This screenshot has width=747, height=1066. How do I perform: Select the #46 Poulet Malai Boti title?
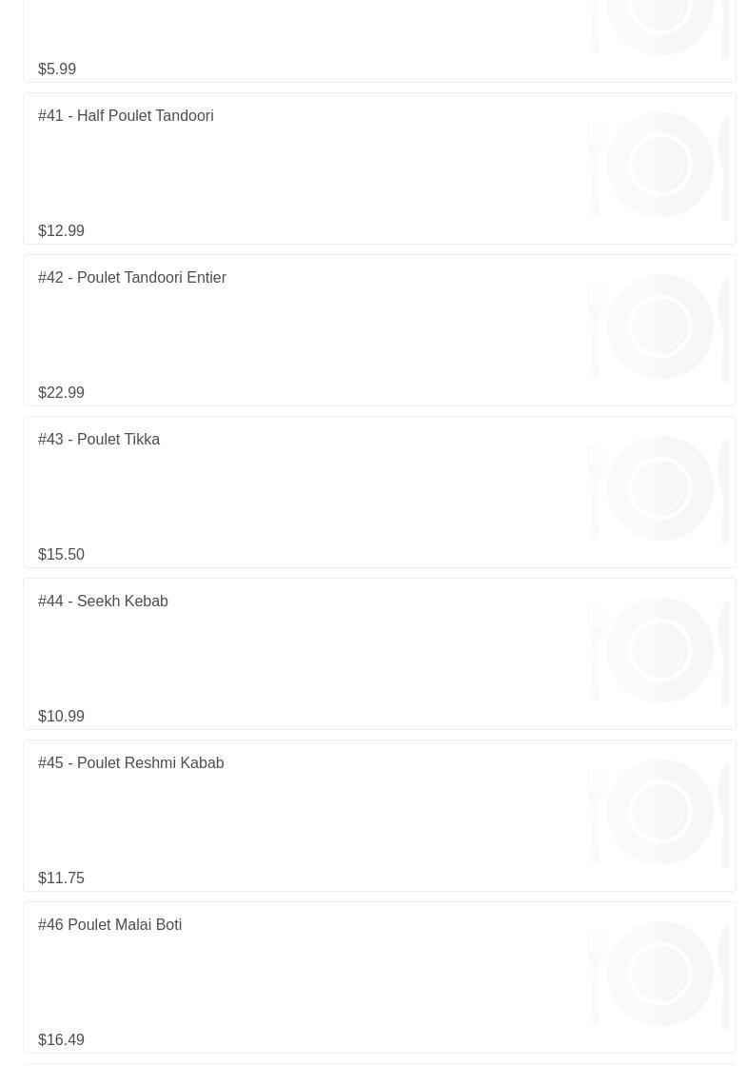click(x=110, y=925)
